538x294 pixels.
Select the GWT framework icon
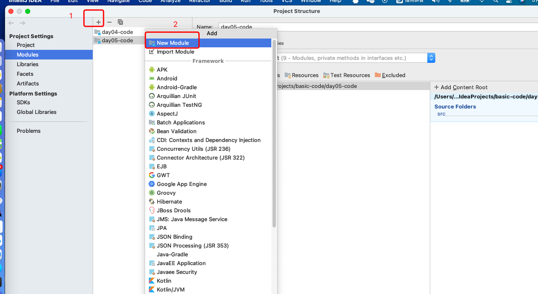pos(152,175)
